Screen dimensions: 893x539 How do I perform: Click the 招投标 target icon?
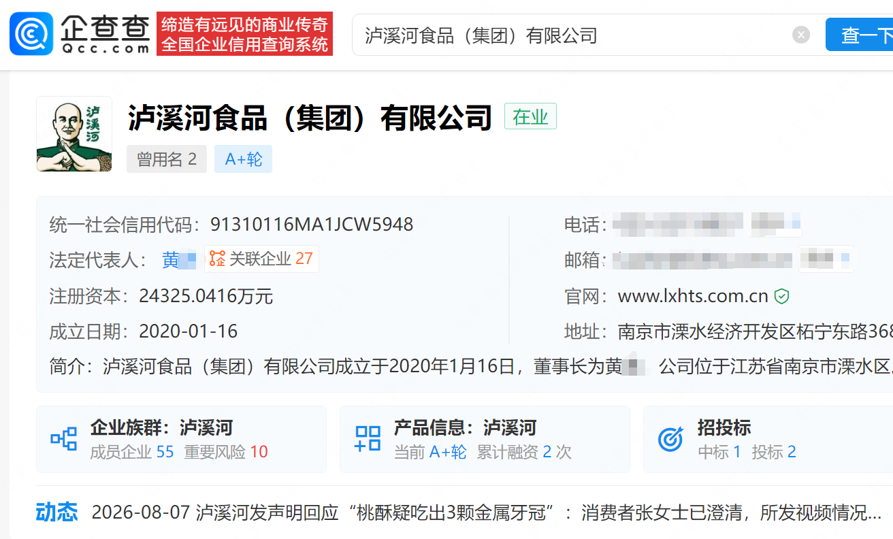coord(670,440)
